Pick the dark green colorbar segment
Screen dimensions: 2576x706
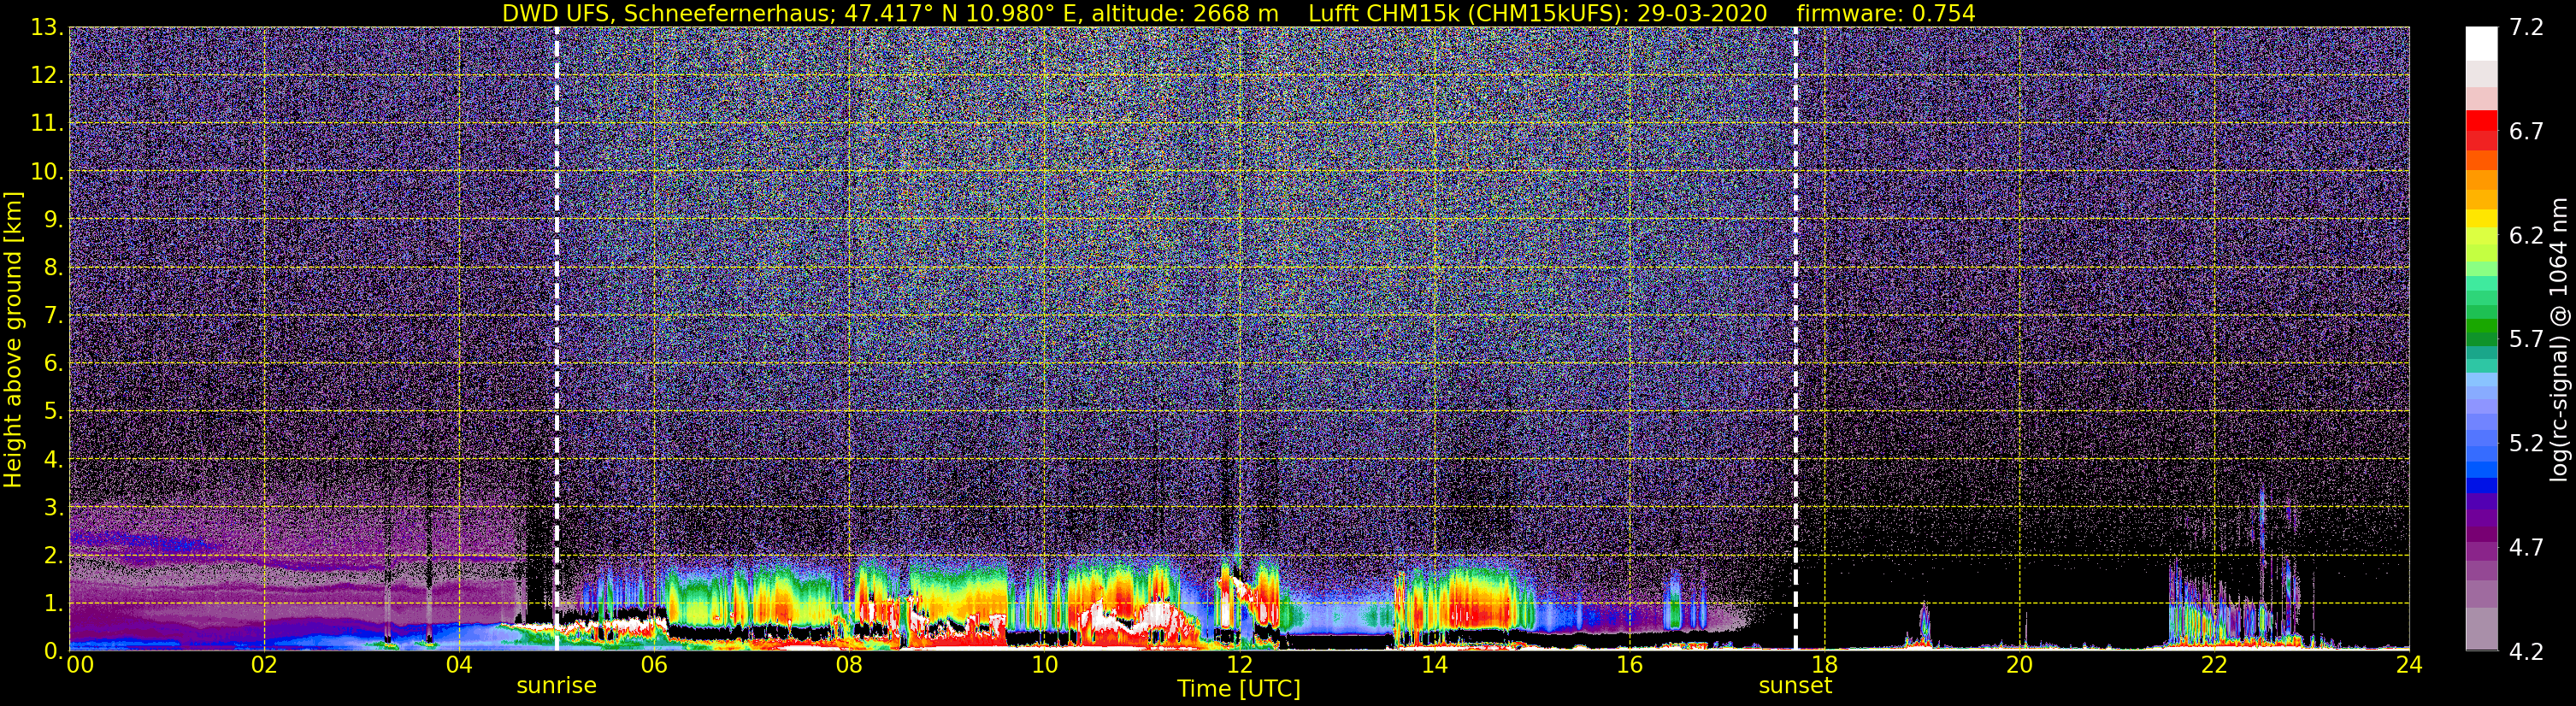pyautogui.click(x=2481, y=338)
